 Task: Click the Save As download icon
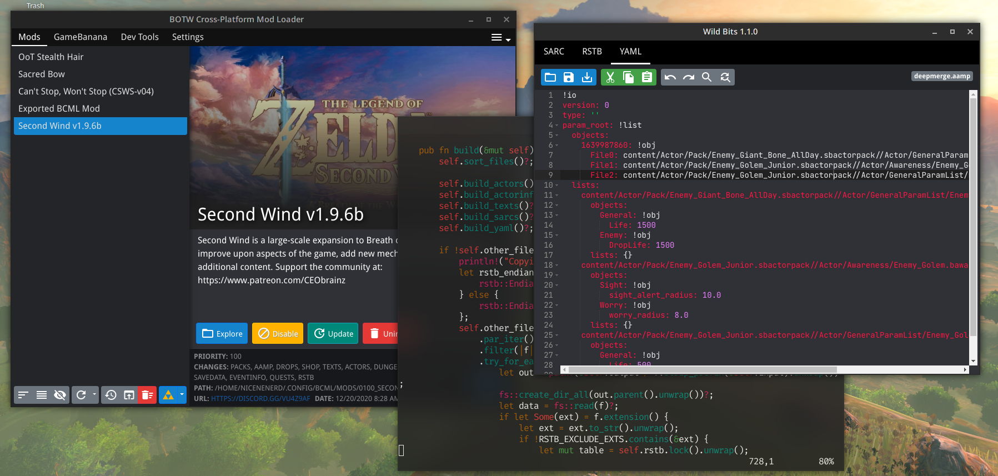click(x=587, y=77)
